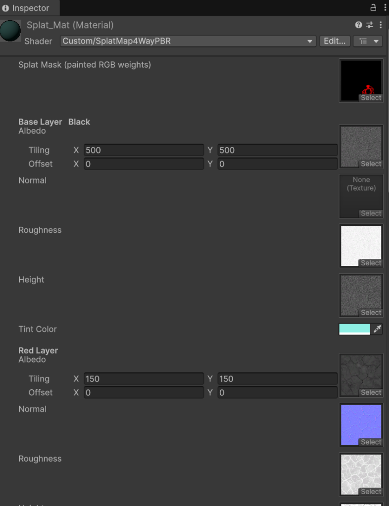
Task: Click the Splat Mask (painted RGB weights) label
Action: 85,65
